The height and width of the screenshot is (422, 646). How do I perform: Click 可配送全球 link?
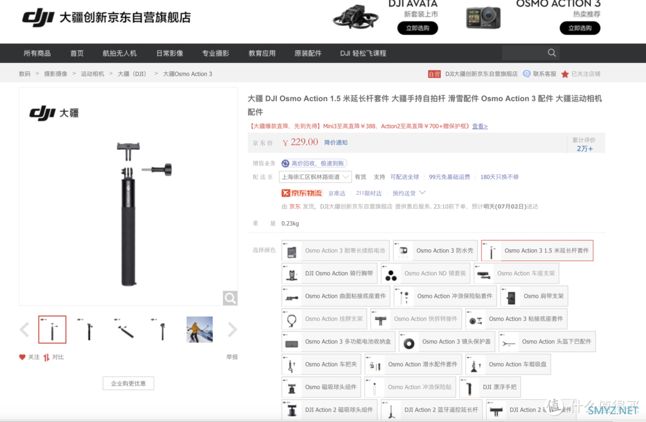tap(404, 177)
